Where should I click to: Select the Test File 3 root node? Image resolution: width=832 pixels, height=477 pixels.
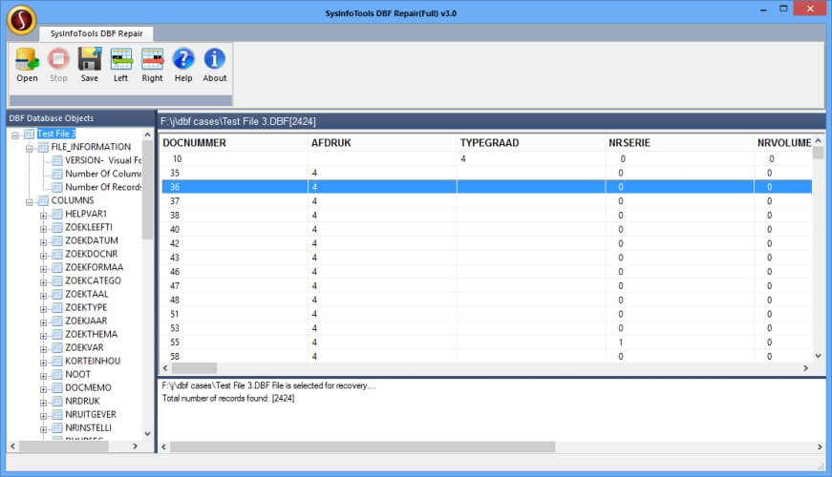(x=55, y=135)
